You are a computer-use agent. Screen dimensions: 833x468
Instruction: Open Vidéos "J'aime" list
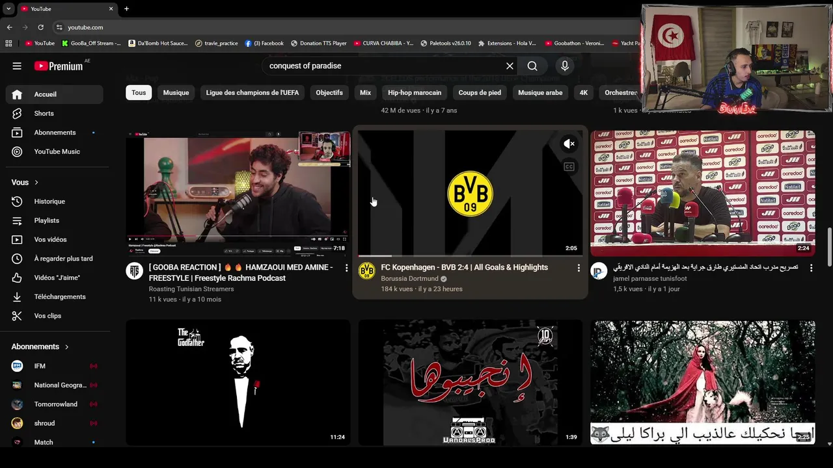[55, 278]
